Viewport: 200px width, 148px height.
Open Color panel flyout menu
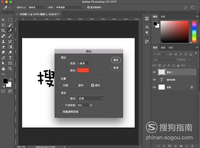click(197, 16)
